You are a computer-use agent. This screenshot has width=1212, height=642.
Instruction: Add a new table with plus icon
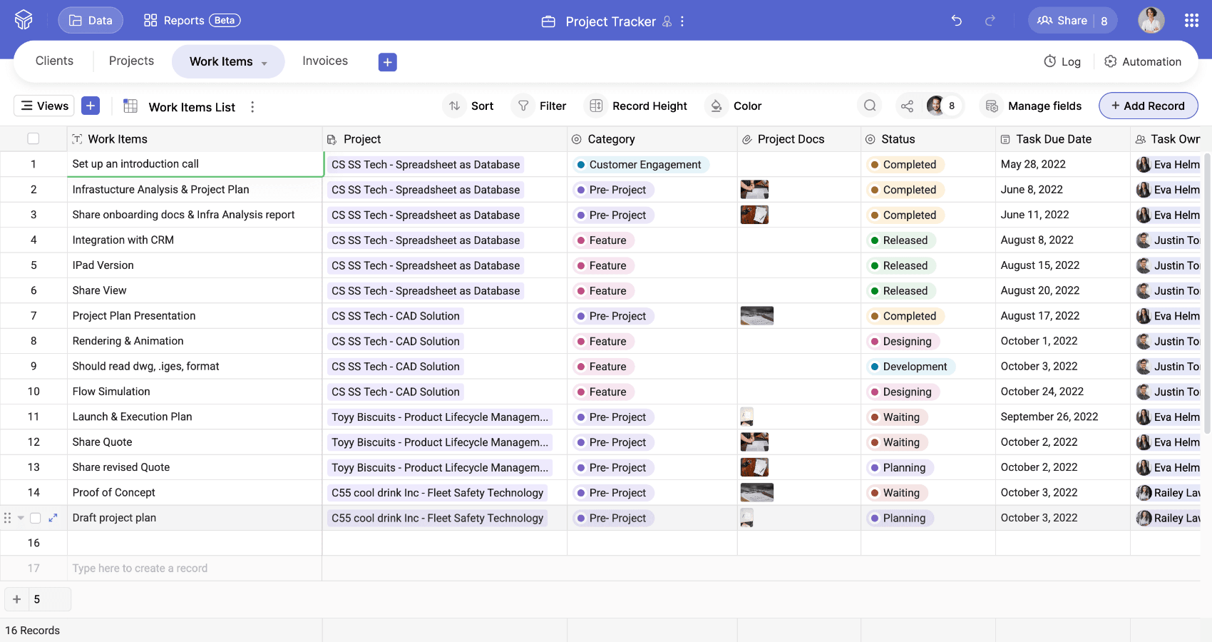point(387,62)
